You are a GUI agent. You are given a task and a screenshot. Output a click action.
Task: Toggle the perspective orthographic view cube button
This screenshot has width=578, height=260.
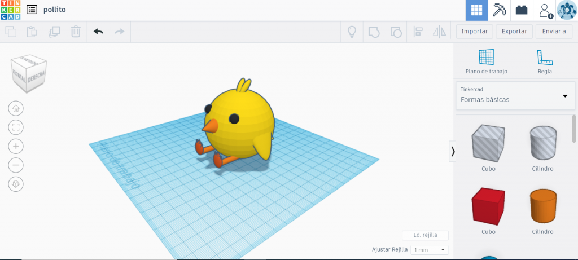[x=16, y=184]
